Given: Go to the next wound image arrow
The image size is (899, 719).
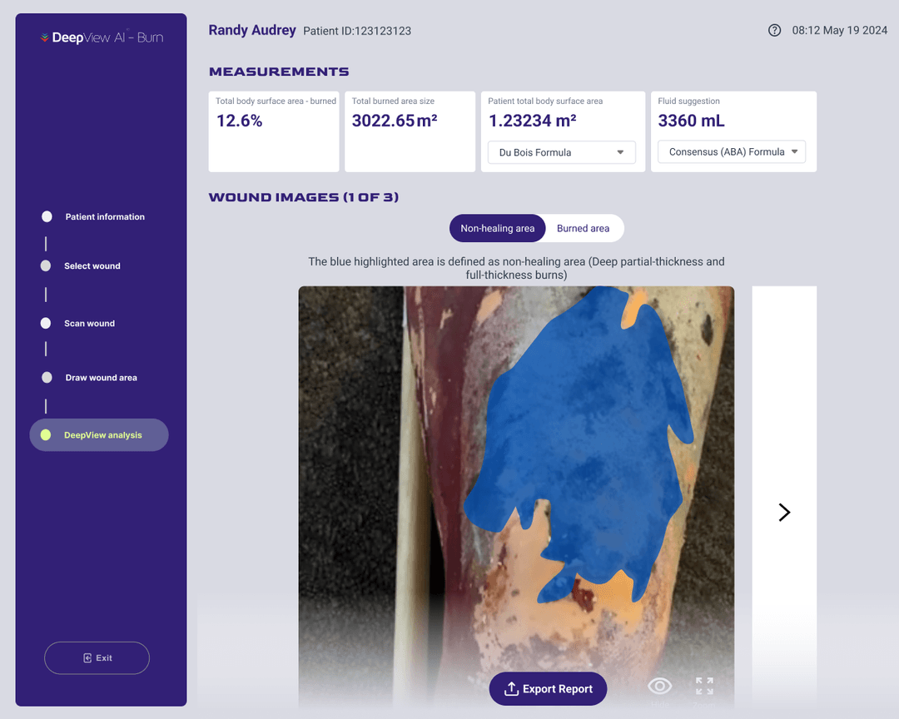Looking at the screenshot, I should coord(784,512).
